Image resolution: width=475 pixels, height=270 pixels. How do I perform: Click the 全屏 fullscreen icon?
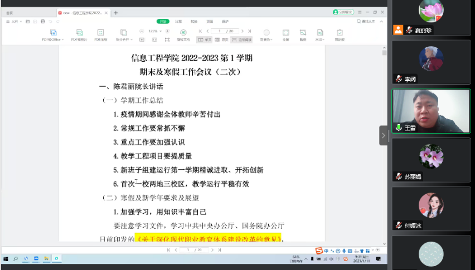click(x=285, y=33)
